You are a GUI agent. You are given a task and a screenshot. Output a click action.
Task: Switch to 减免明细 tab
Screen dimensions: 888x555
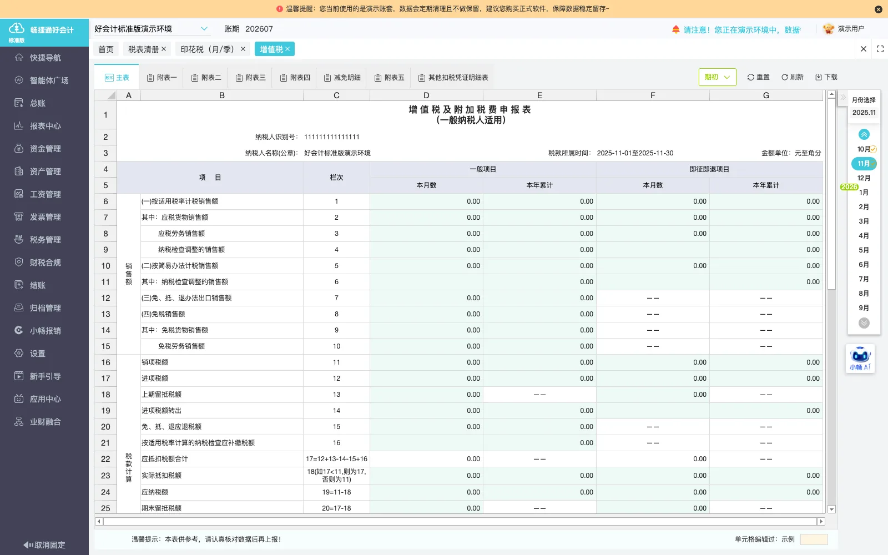(342, 78)
